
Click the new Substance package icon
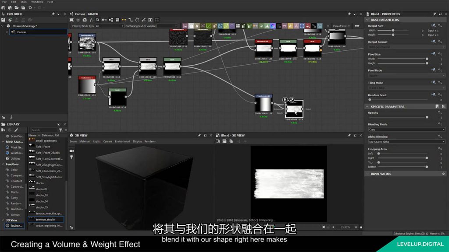pyautogui.click(x=3, y=8)
